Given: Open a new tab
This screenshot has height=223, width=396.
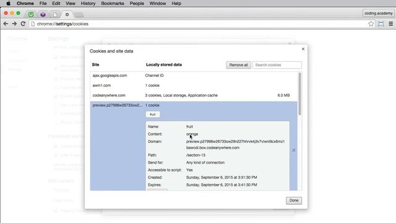Looking at the screenshot, I should point(79,15).
